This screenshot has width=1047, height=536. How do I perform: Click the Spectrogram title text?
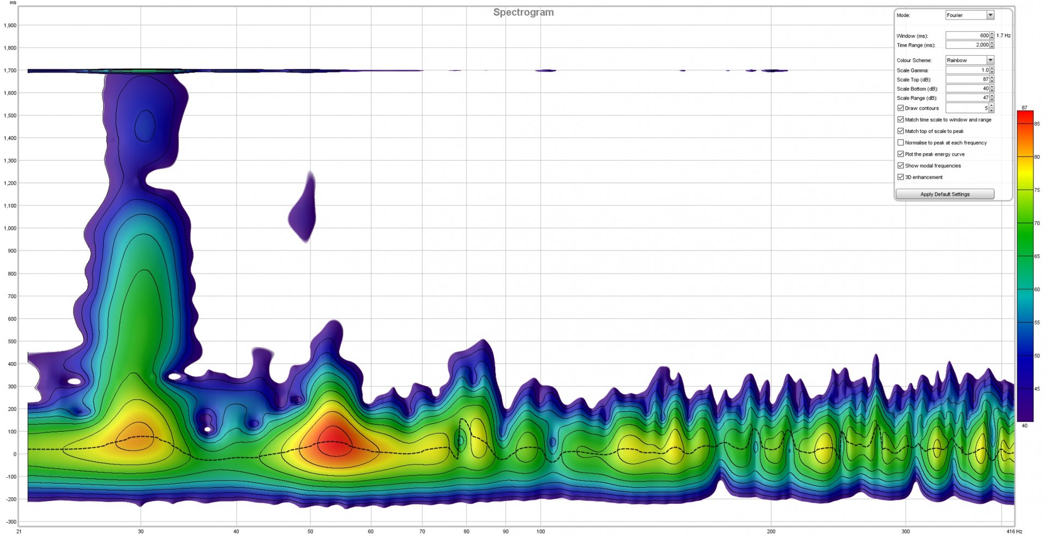(523, 12)
